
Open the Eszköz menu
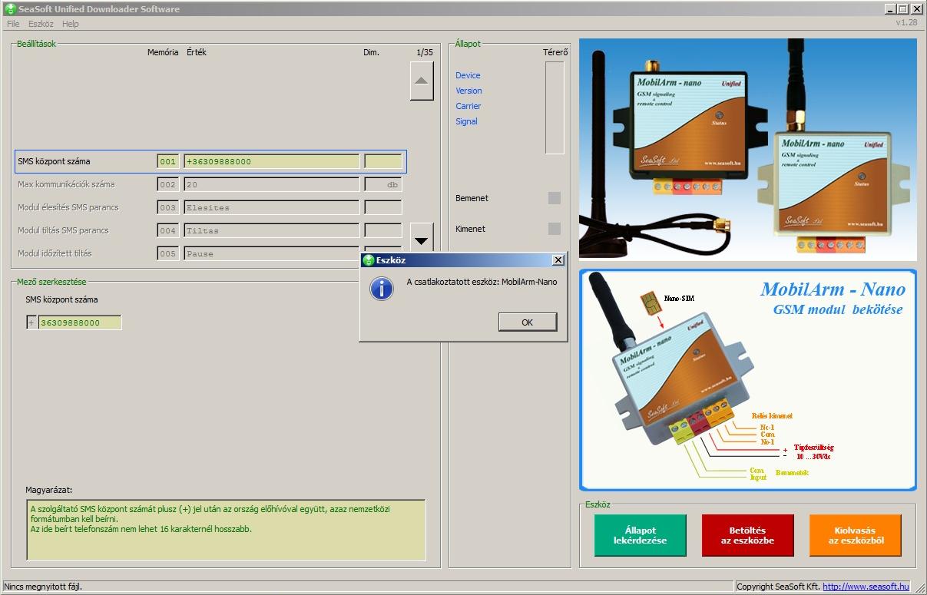point(41,24)
